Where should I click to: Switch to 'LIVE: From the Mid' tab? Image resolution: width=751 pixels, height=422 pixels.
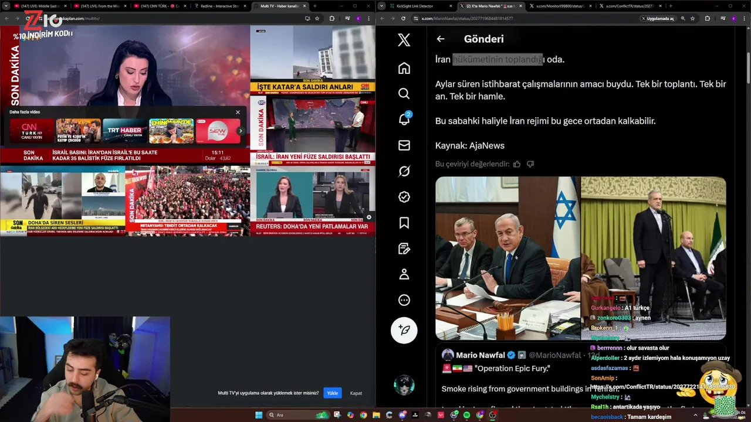point(100,6)
